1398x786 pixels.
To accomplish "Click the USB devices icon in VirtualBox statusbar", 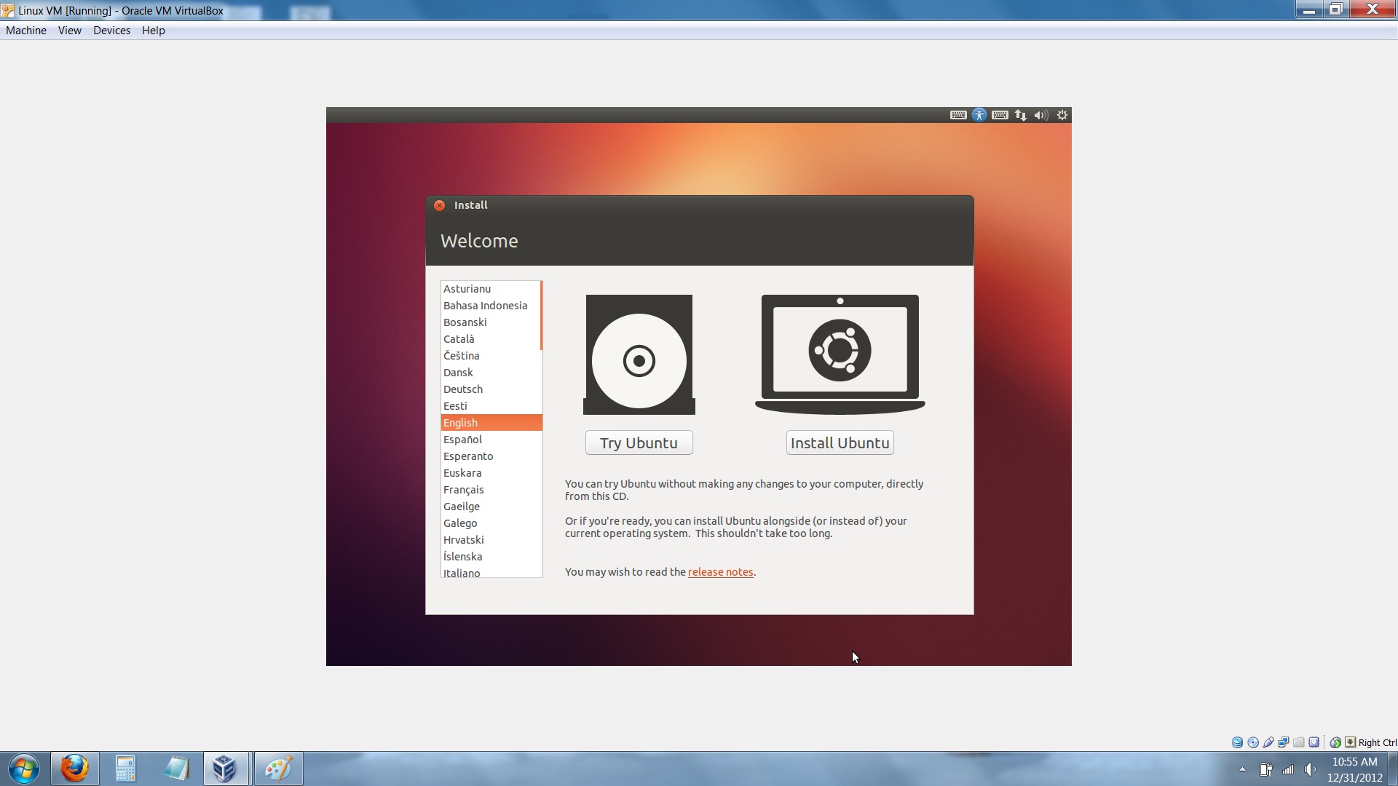I will (x=1268, y=742).
